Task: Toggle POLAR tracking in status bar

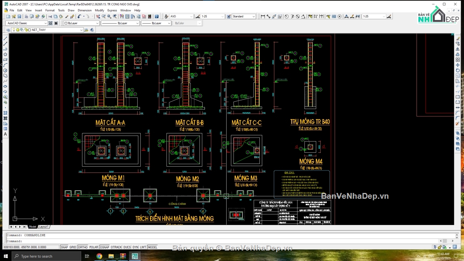Action: click(94, 247)
